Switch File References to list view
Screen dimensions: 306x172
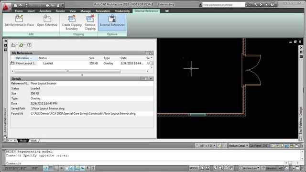147,53
